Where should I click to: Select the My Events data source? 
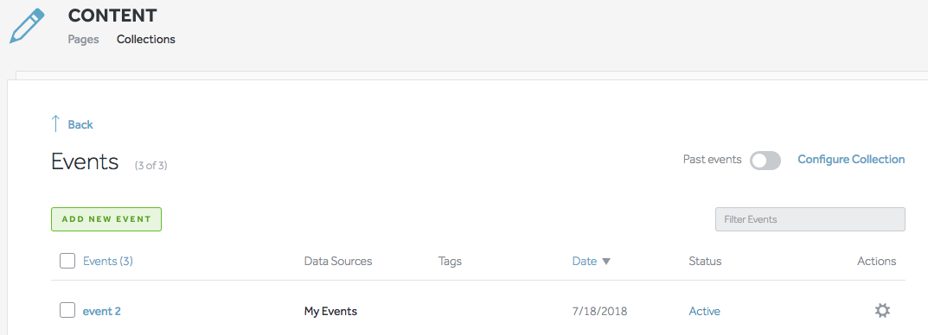tap(330, 312)
